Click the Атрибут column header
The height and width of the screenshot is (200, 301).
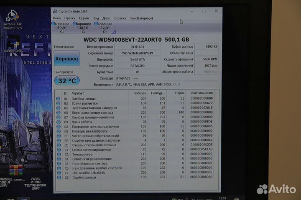(99, 93)
